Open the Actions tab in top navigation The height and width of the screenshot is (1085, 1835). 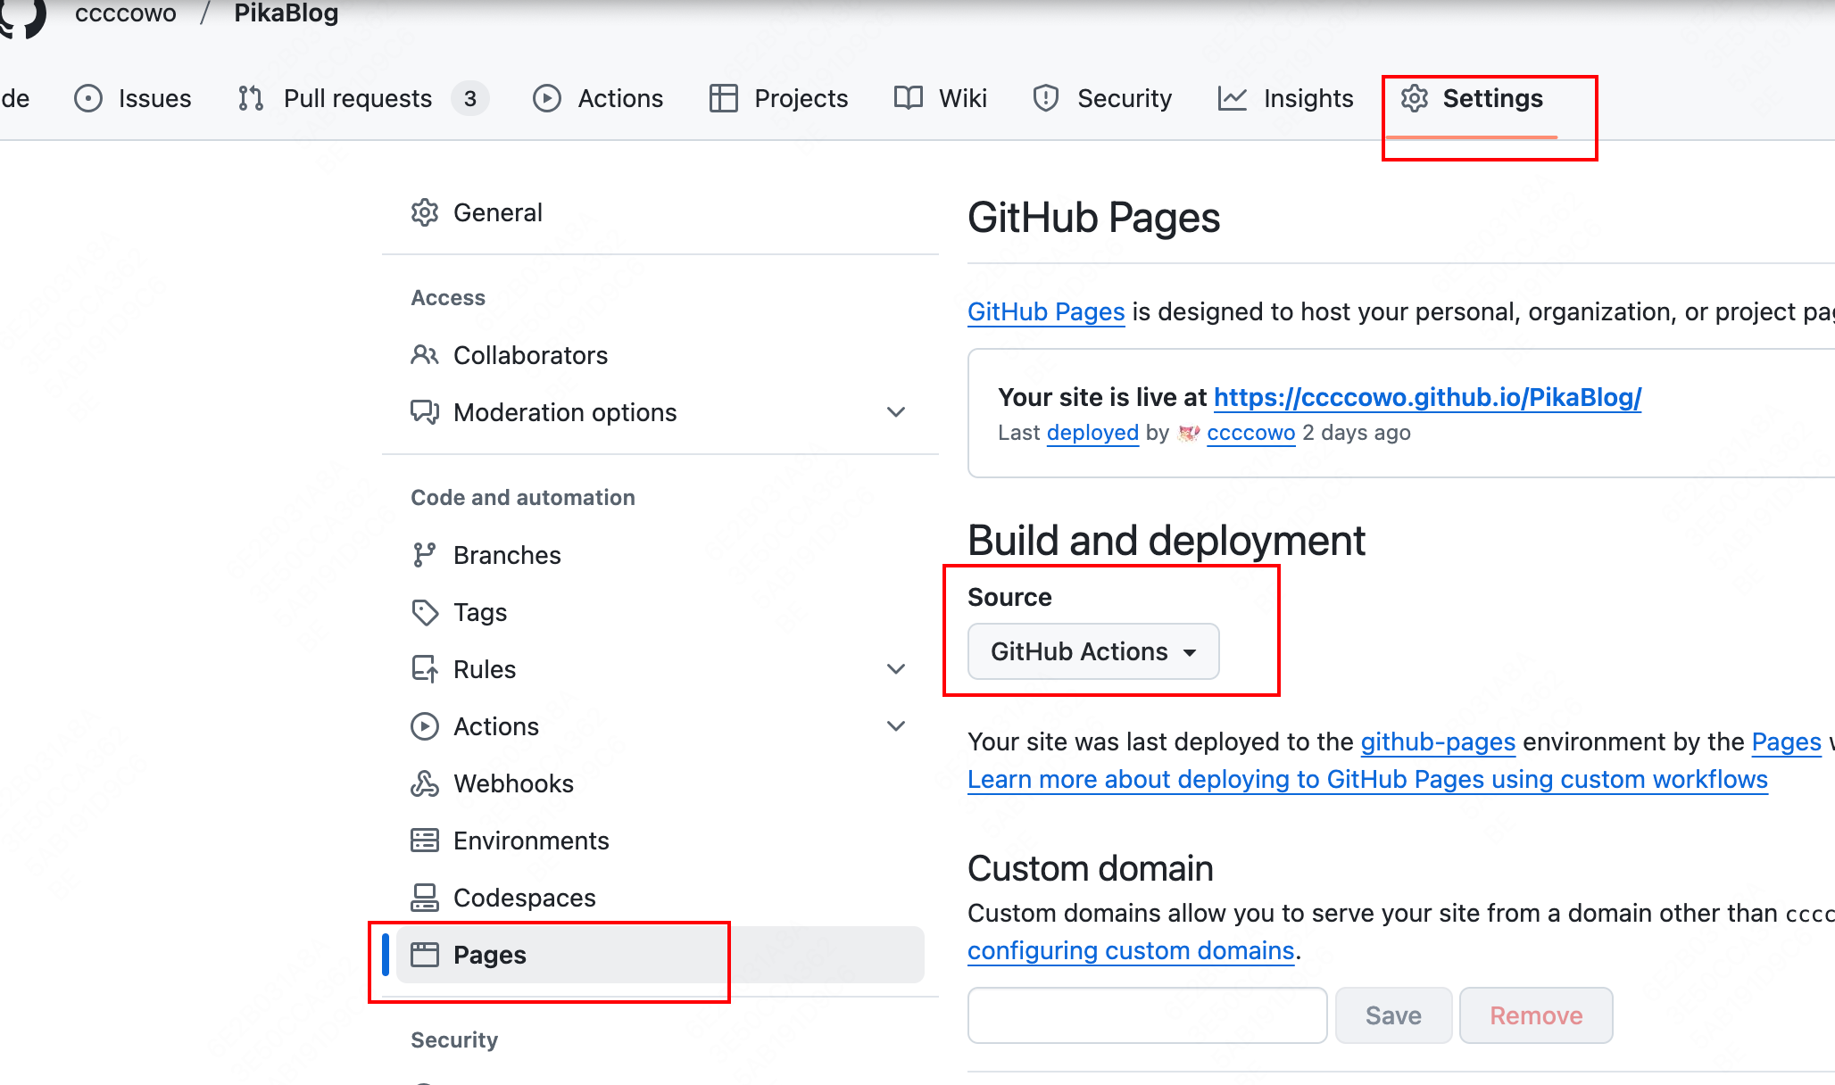(598, 98)
